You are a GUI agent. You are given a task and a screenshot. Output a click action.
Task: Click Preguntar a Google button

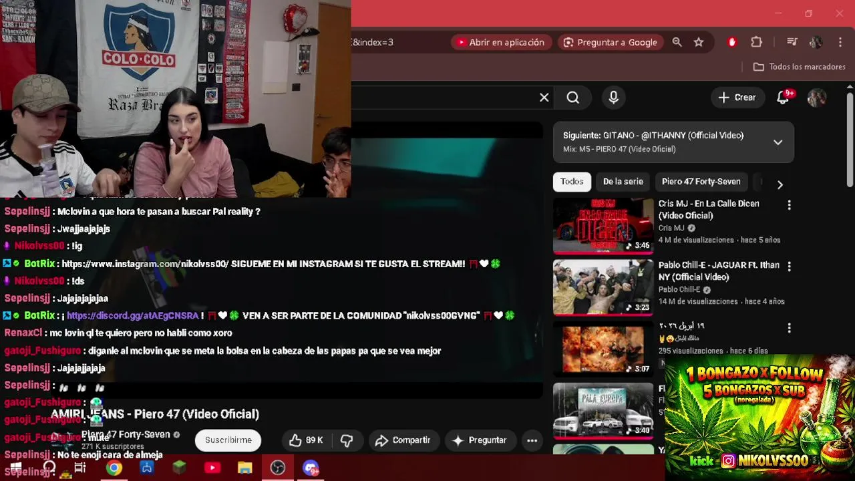(610, 42)
